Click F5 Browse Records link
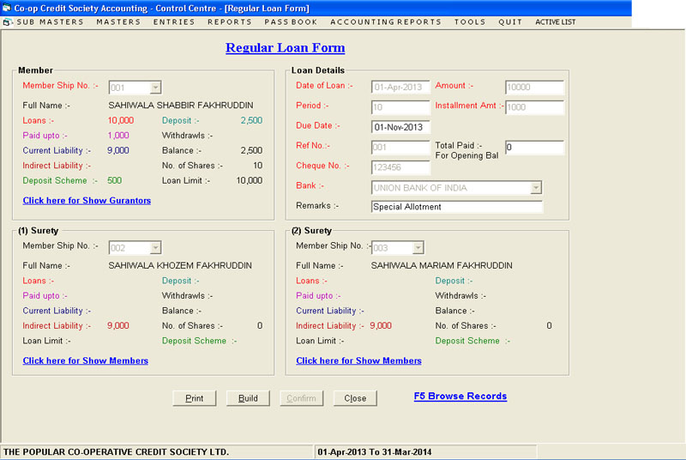Viewport: 686px width, 460px height. click(460, 396)
